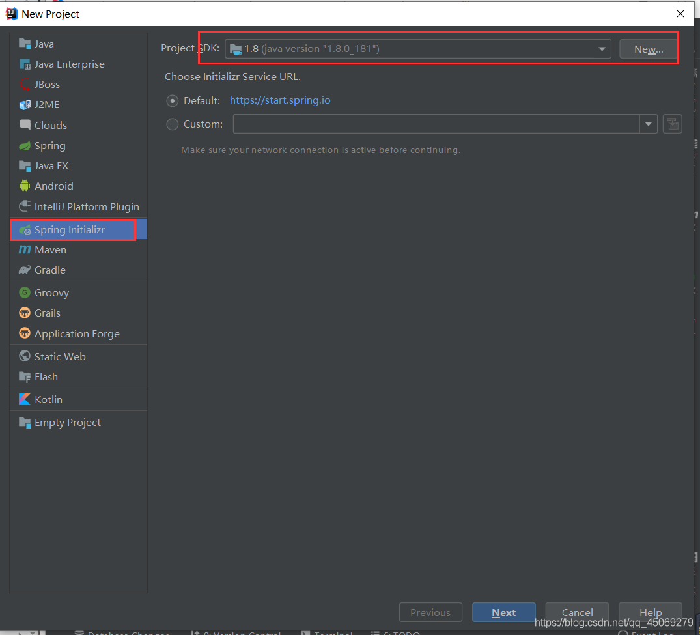
Task: Click the IntelliJ Platform Plugin label
Action: click(x=87, y=206)
